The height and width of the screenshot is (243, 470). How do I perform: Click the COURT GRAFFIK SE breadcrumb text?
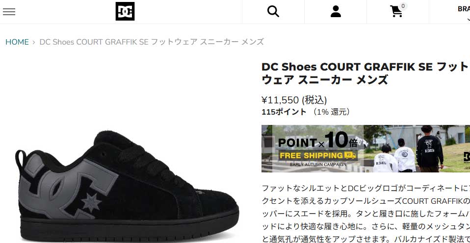152,42
